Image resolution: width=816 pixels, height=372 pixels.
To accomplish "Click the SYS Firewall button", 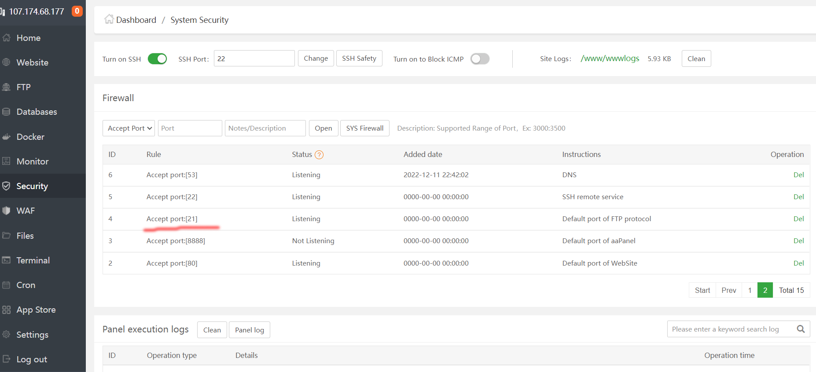I will (x=364, y=128).
